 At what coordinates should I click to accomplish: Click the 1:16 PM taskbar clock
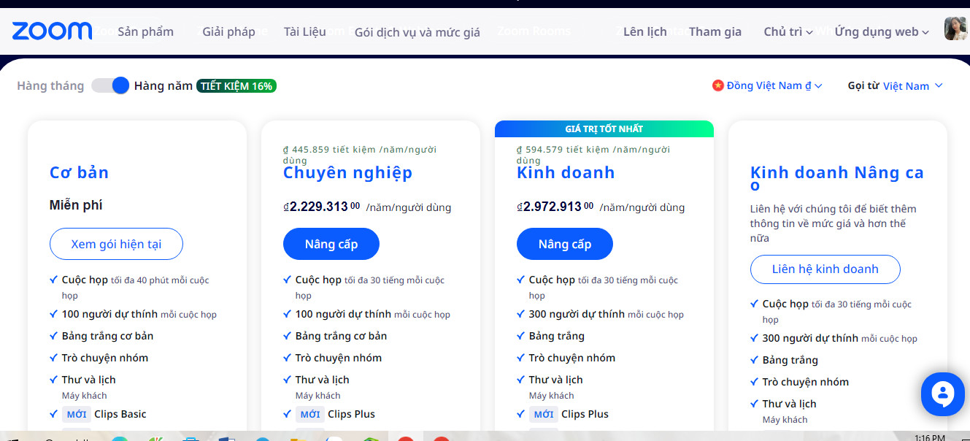pos(929,437)
